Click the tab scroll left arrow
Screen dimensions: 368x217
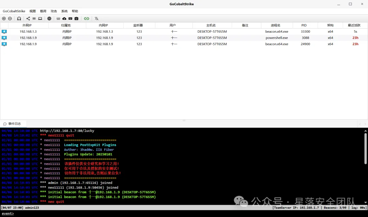[x=360, y=124]
